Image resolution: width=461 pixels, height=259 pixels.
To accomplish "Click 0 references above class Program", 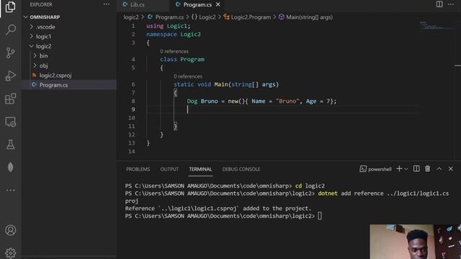I will pos(174,51).
